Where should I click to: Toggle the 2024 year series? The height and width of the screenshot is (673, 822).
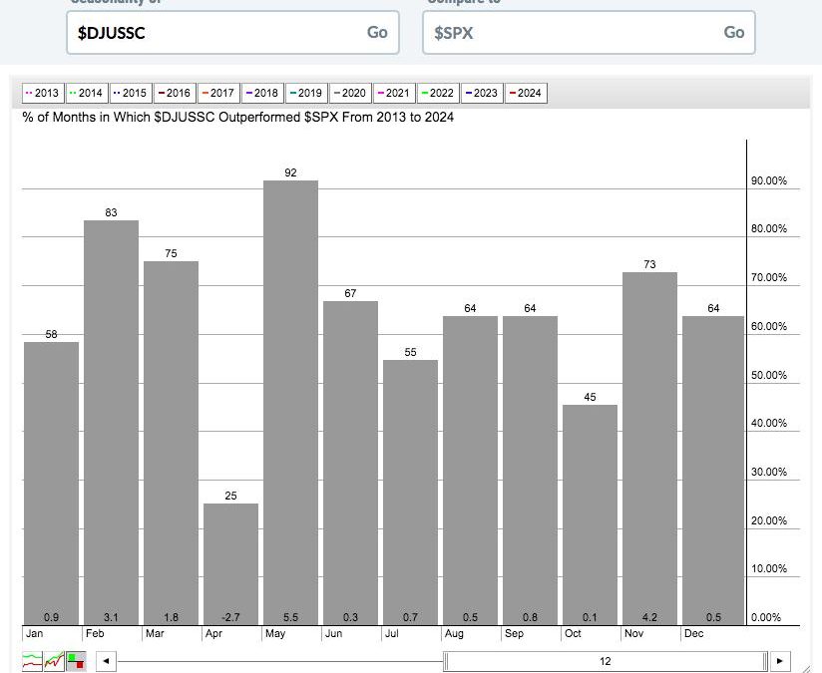[x=526, y=94]
